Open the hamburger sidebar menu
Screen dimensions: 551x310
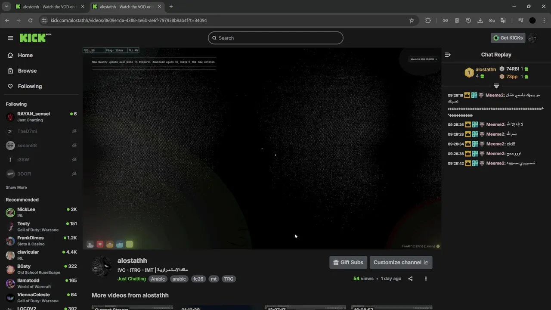(10, 38)
